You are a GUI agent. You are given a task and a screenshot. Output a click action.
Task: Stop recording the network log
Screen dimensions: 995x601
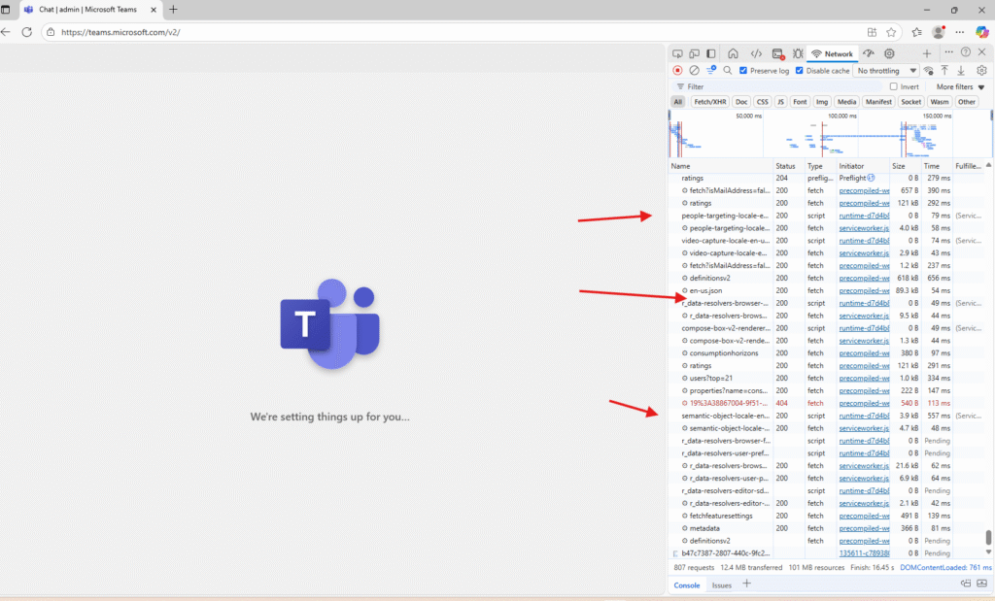tap(677, 71)
